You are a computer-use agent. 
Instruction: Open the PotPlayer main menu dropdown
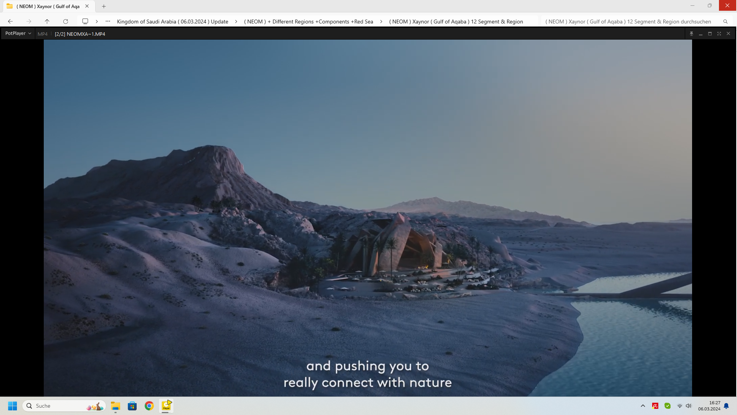click(18, 33)
